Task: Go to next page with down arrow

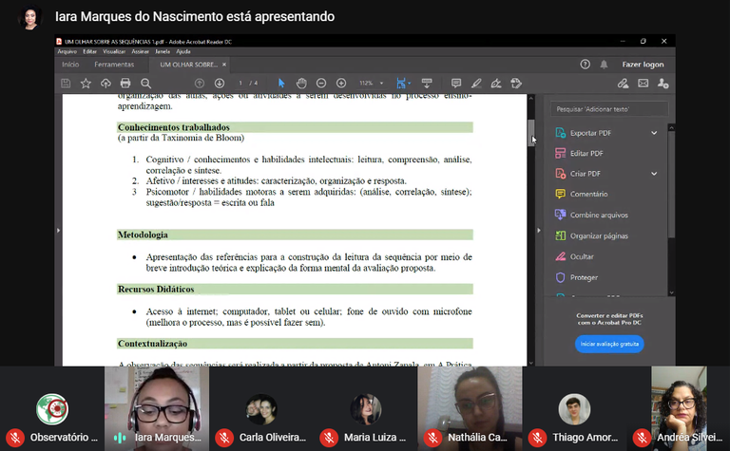Action: tap(220, 84)
